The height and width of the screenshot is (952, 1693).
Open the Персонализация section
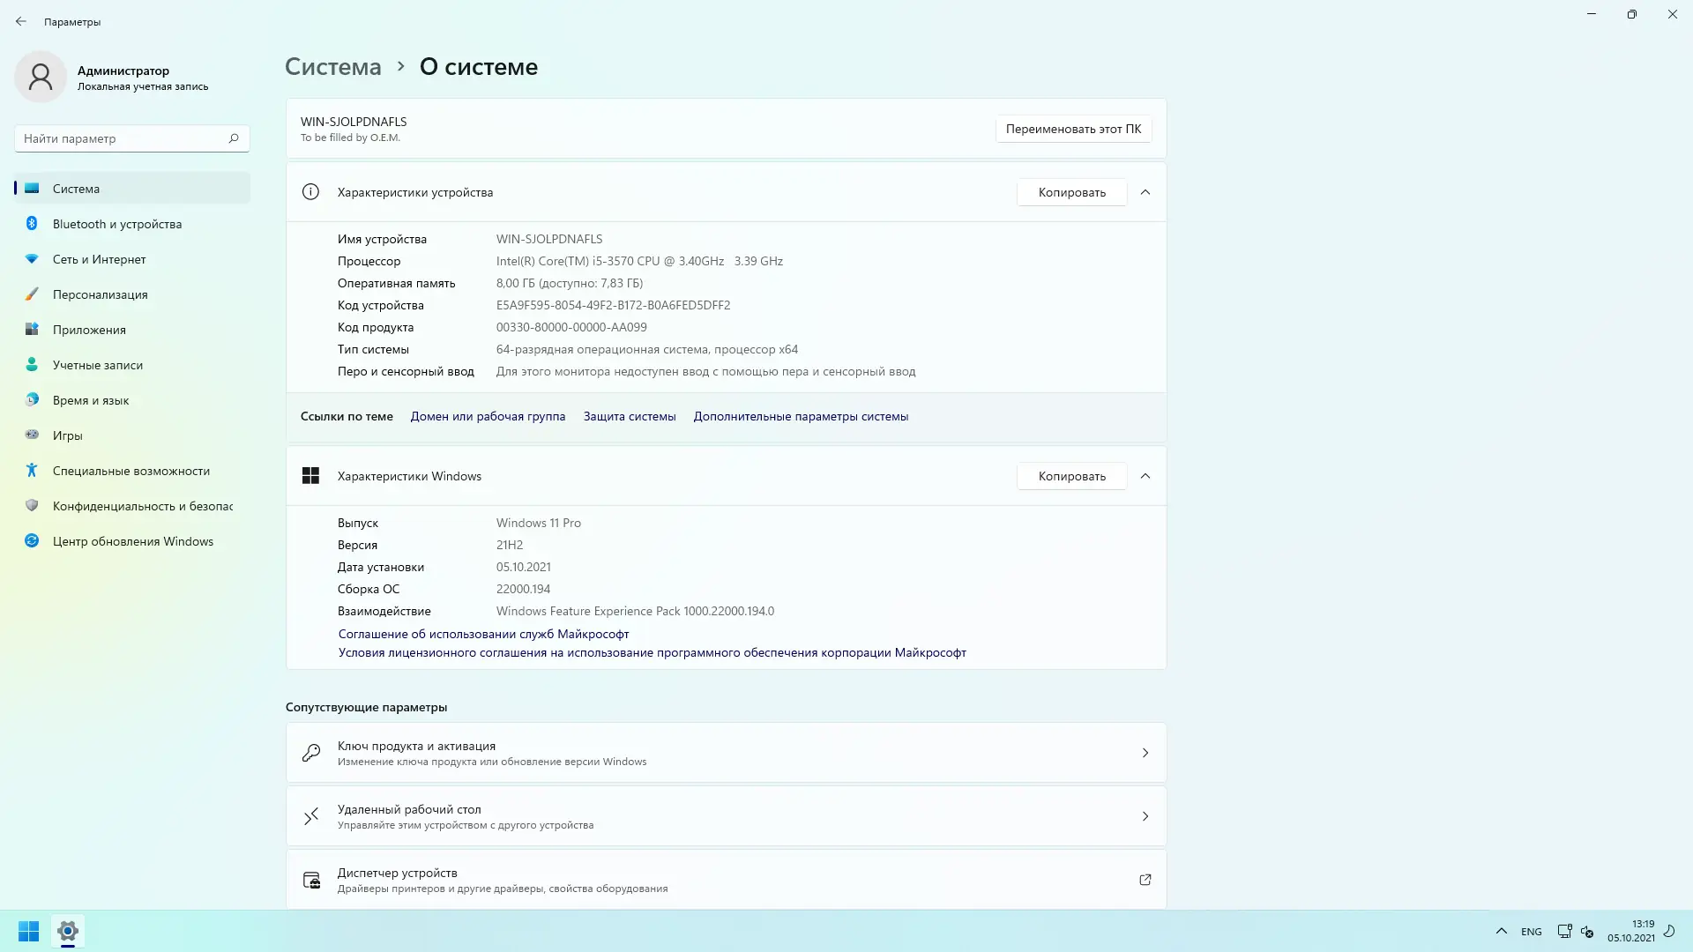(100, 294)
